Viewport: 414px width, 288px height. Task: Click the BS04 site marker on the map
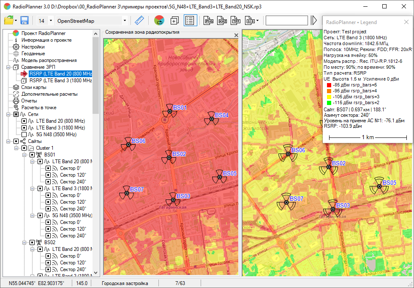tap(212, 119)
